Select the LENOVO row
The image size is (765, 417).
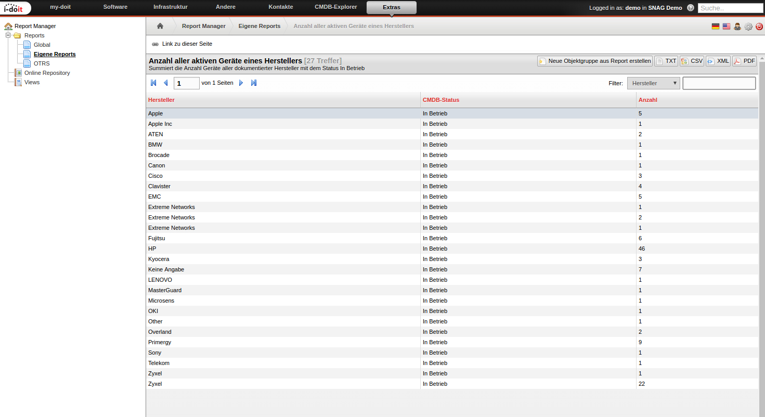click(452, 280)
